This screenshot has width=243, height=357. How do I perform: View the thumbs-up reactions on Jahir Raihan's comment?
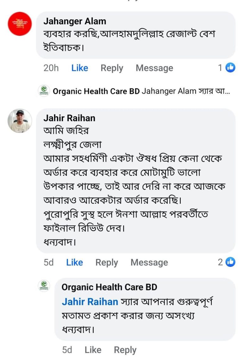[230, 262]
